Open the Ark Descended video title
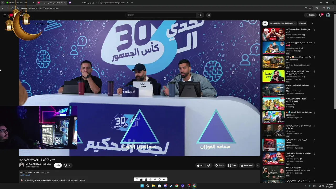 [x=298, y=58]
